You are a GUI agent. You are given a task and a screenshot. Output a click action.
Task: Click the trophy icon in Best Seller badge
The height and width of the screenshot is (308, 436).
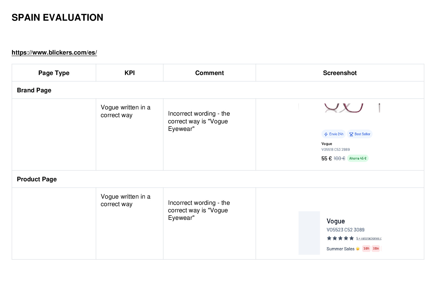coord(351,134)
